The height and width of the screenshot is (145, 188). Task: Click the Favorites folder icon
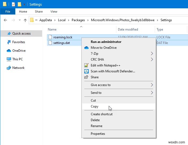click(x=9, y=42)
